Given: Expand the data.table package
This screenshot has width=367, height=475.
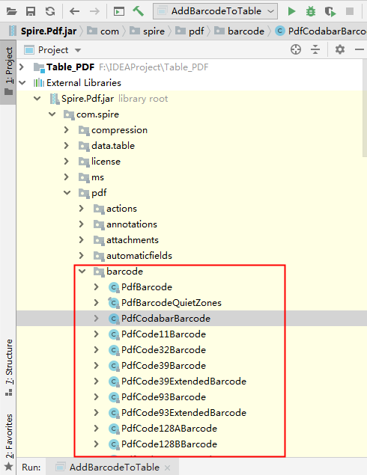Looking at the screenshot, I should tap(67, 146).
